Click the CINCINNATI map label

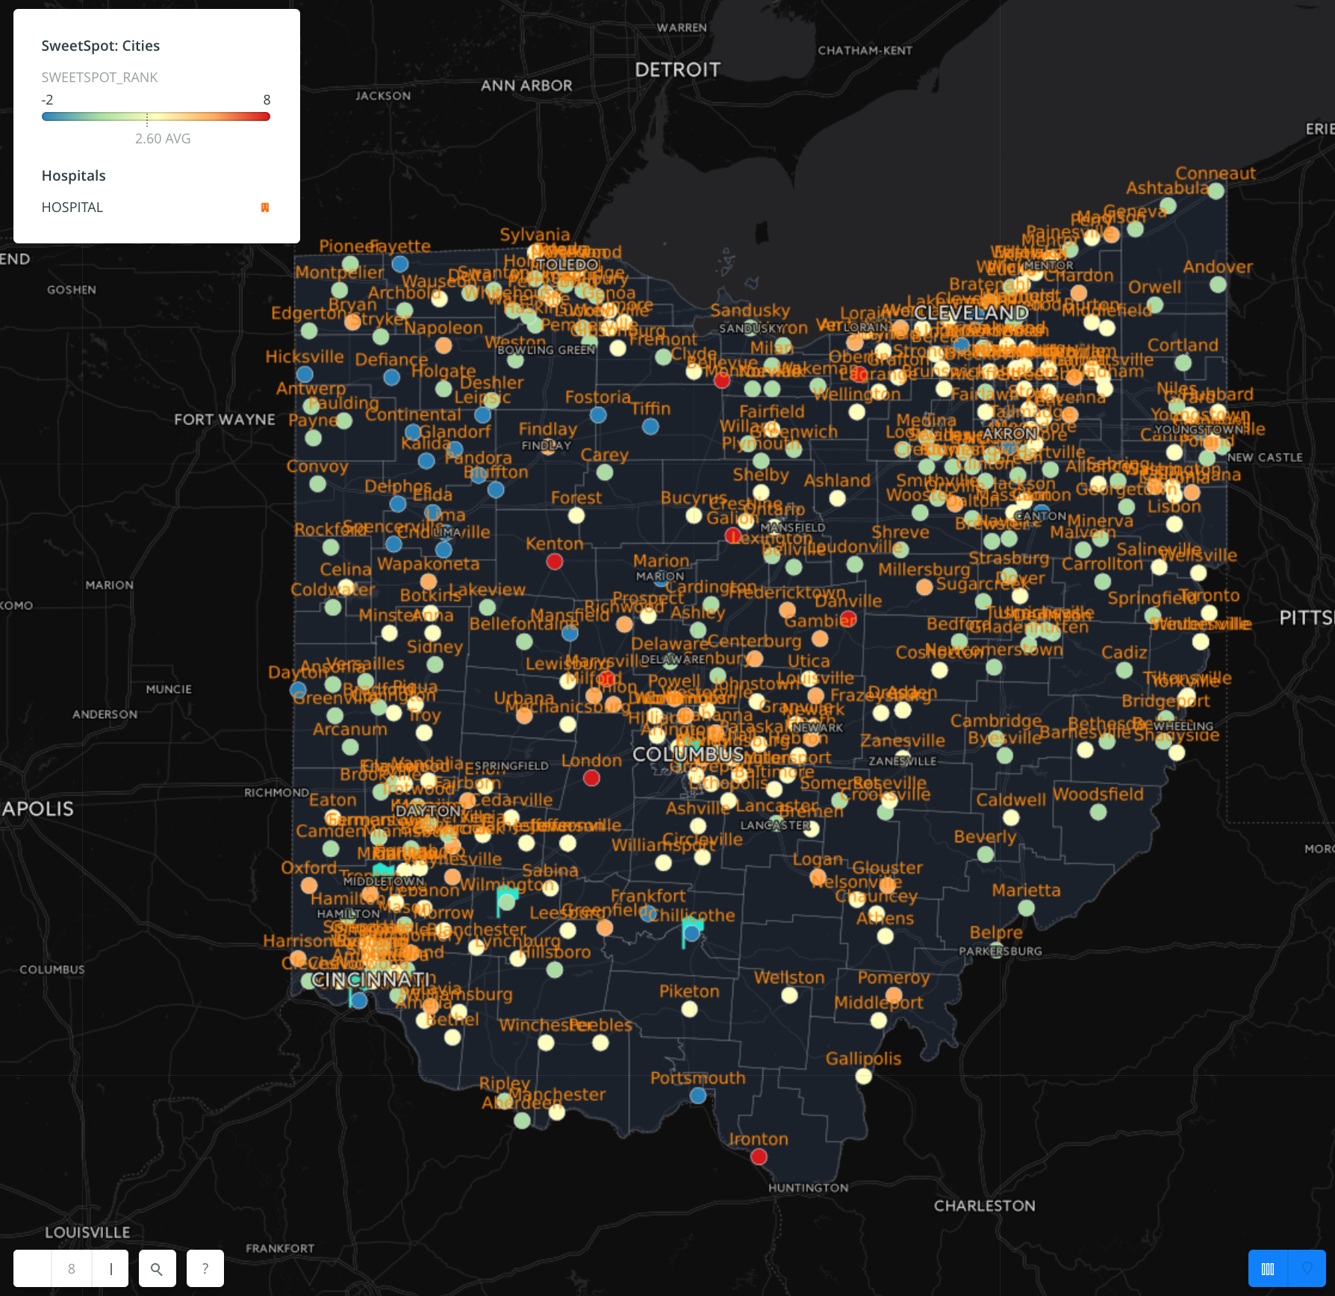(x=370, y=979)
